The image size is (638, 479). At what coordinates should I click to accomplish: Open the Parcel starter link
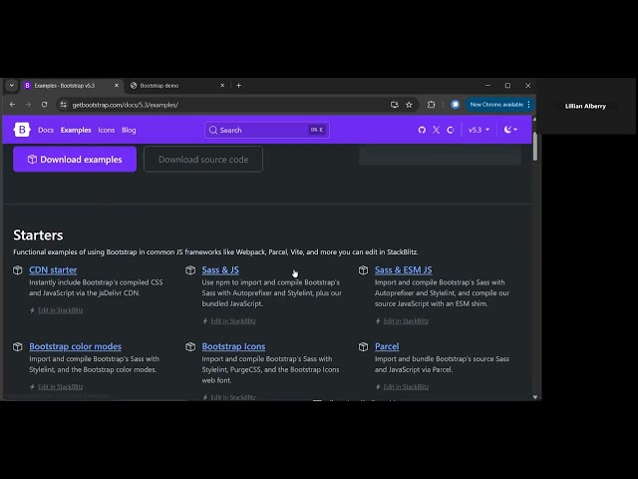tap(387, 346)
